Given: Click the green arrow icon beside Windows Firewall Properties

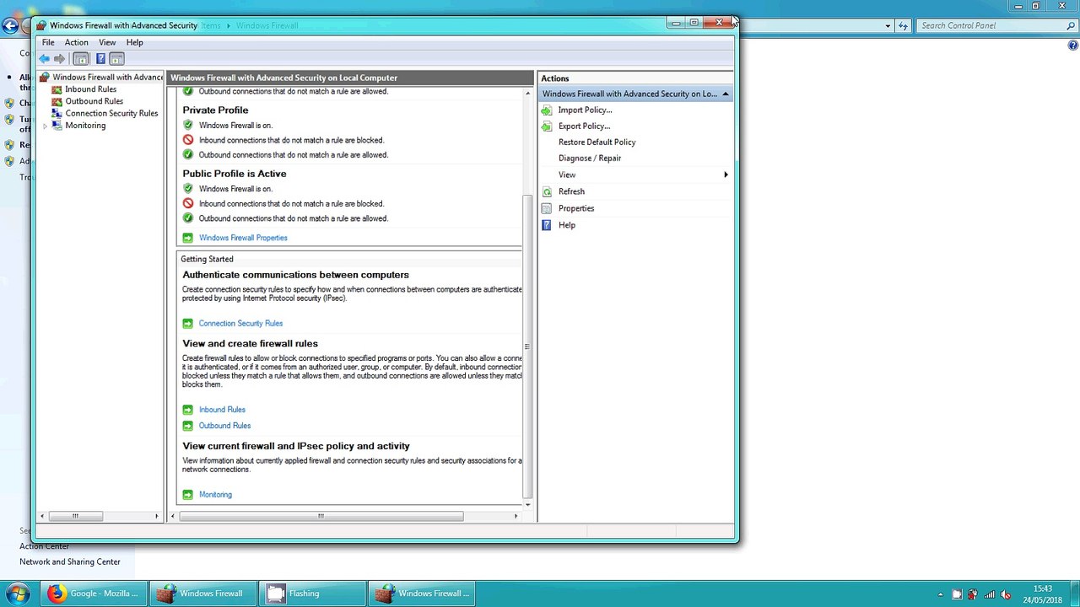Looking at the screenshot, I should 188,238.
